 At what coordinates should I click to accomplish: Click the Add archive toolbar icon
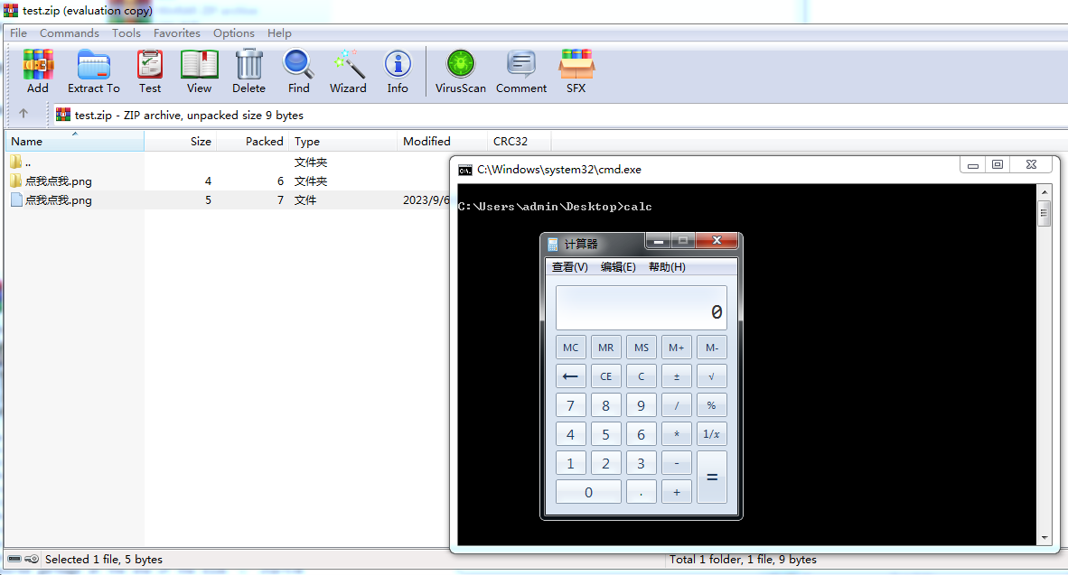[38, 70]
